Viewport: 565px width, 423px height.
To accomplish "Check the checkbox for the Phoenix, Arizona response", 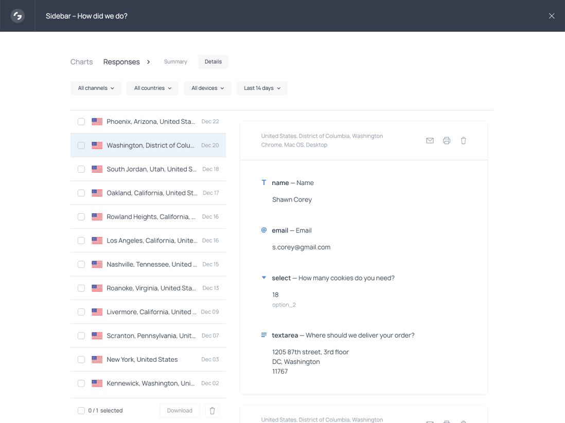I will (x=81, y=121).
